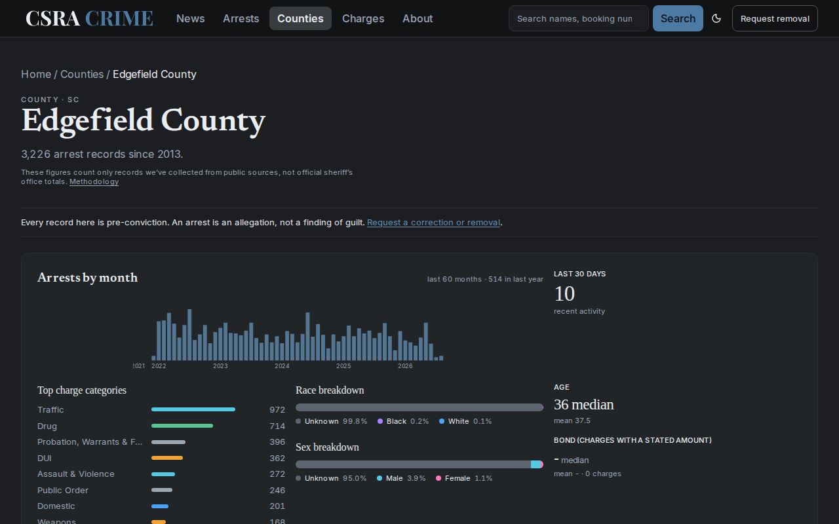
Task: Select Assault & Violence charge category
Action: coord(76,474)
